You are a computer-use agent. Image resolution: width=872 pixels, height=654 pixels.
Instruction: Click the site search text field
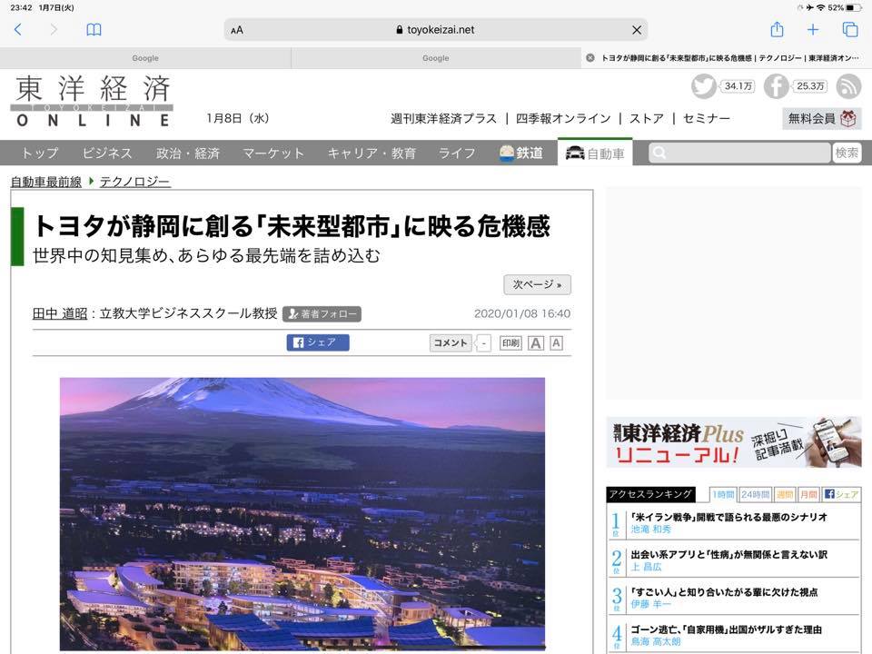coord(739,153)
